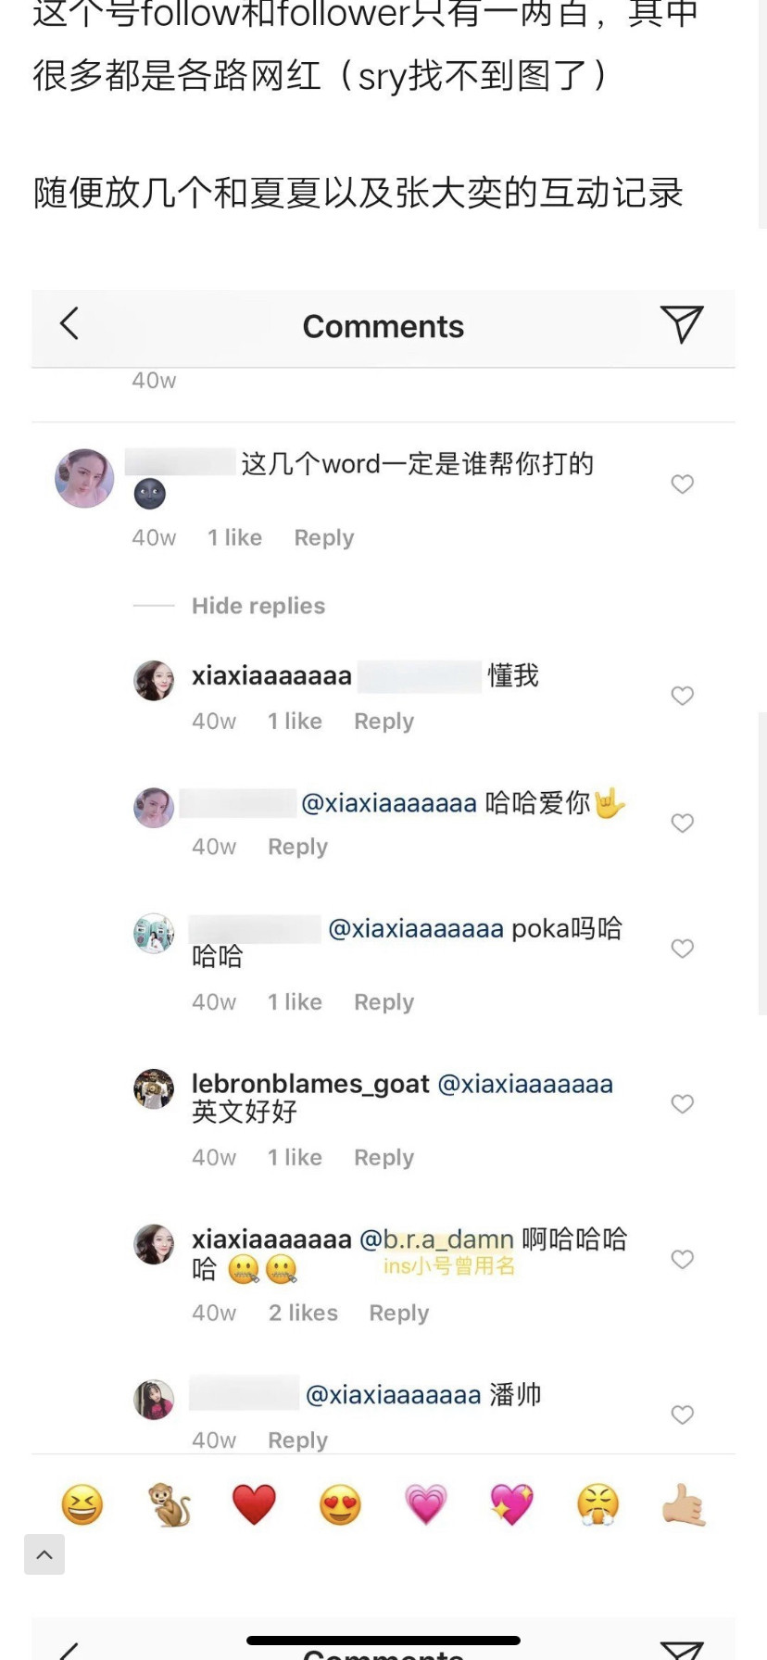
Task: Insert the laughing squint emoji
Action: click(x=82, y=1504)
